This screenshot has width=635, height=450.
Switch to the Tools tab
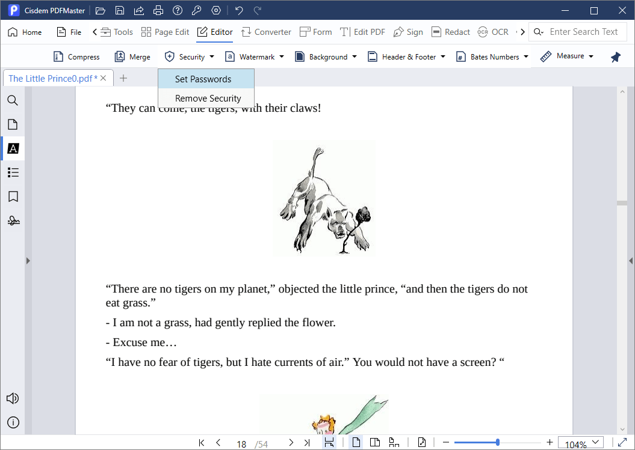tap(117, 32)
